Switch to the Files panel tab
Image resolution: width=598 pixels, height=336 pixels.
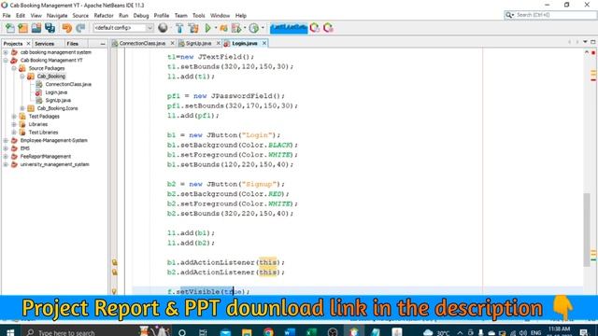tap(73, 44)
